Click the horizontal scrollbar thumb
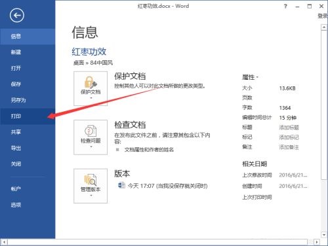Image resolution: width=328 pixels, height=246 pixels. click(x=157, y=242)
